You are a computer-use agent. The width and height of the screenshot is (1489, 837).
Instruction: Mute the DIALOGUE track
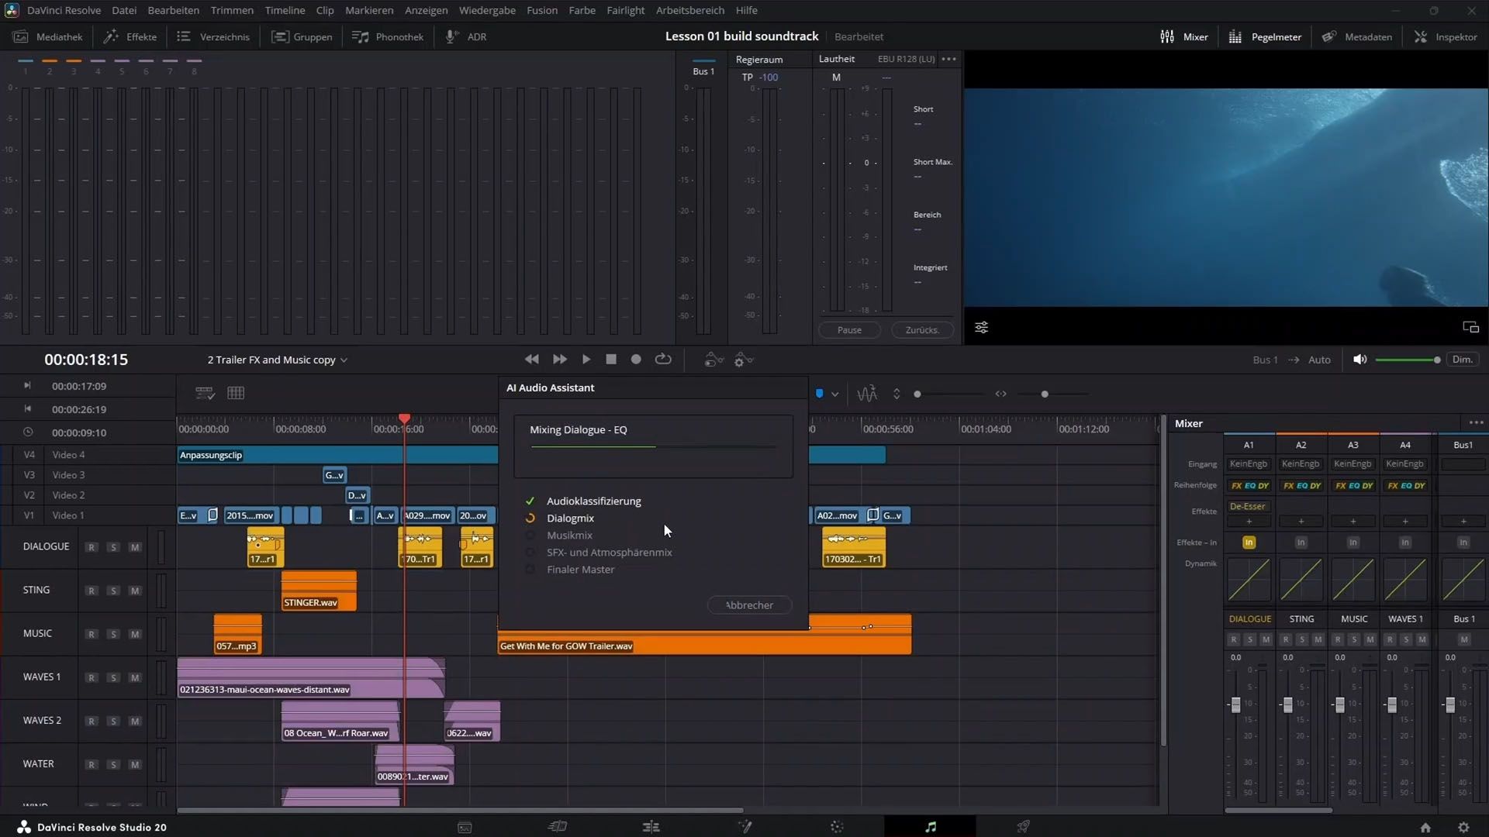135,547
